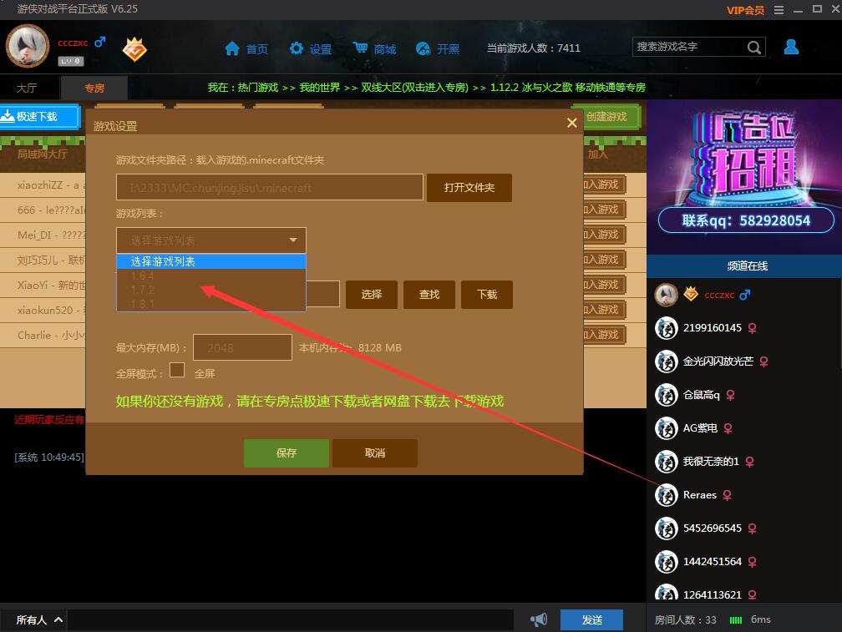The width and height of the screenshot is (842, 632).
Task: Open settings via the gear icon
Action: click(297, 49)
